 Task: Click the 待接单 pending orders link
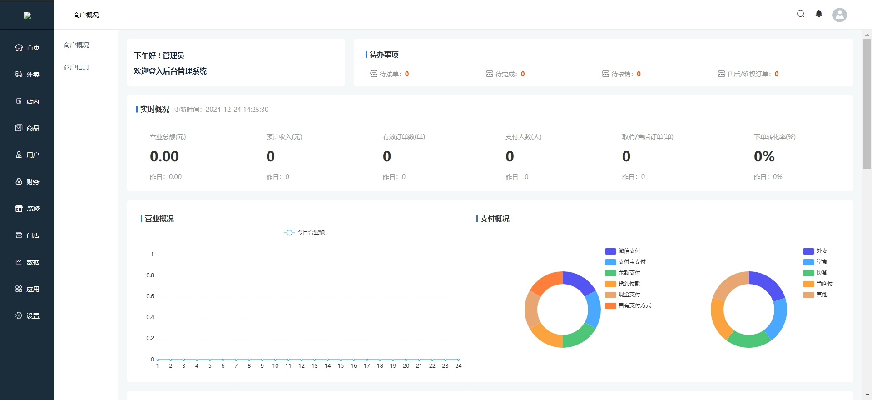(x=390, y=74)
